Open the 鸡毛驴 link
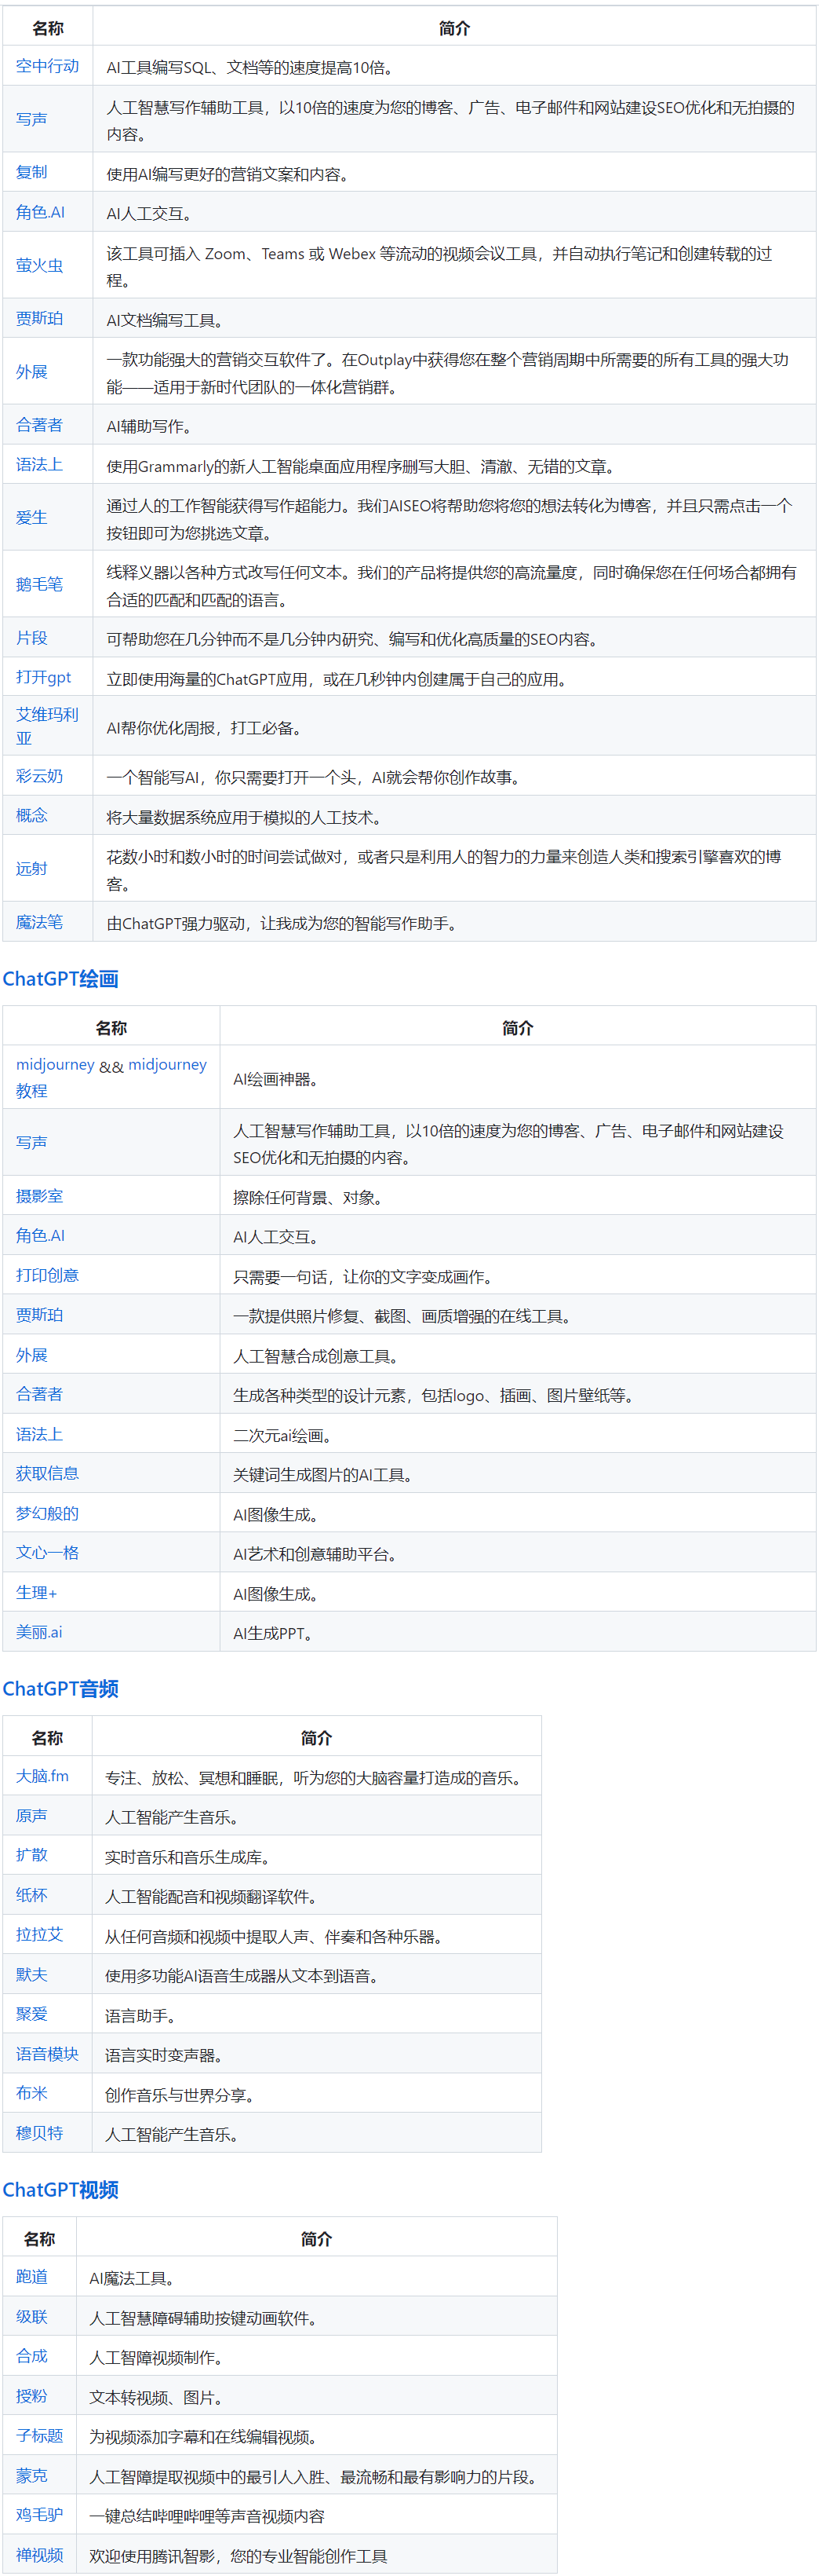Image resolution: width=819 pixels, height=2576 pixels. coord(39,2515)
